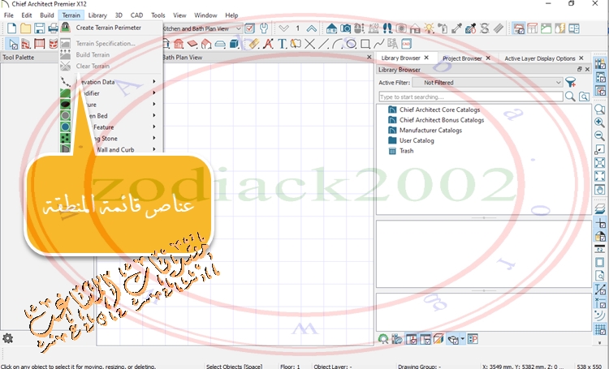
Task: Go down one floor arrow
Action: coord(283,28)
